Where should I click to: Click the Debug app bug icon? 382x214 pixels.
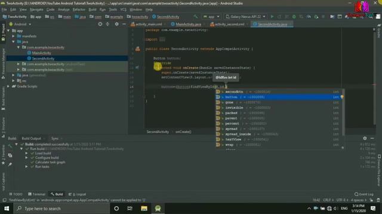294,17
